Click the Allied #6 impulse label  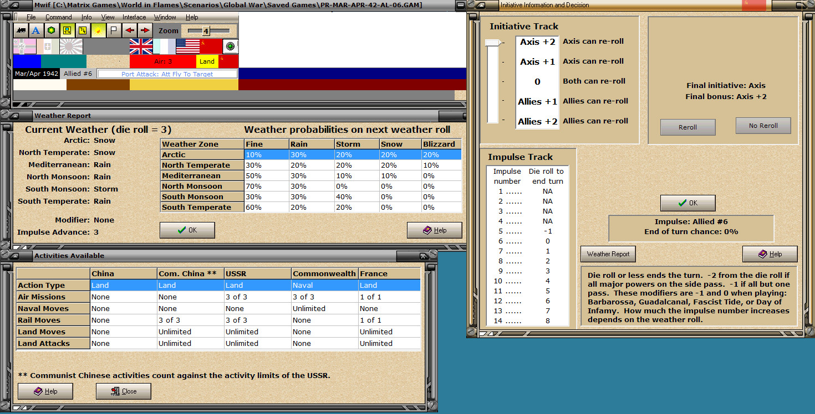point(78,74)
